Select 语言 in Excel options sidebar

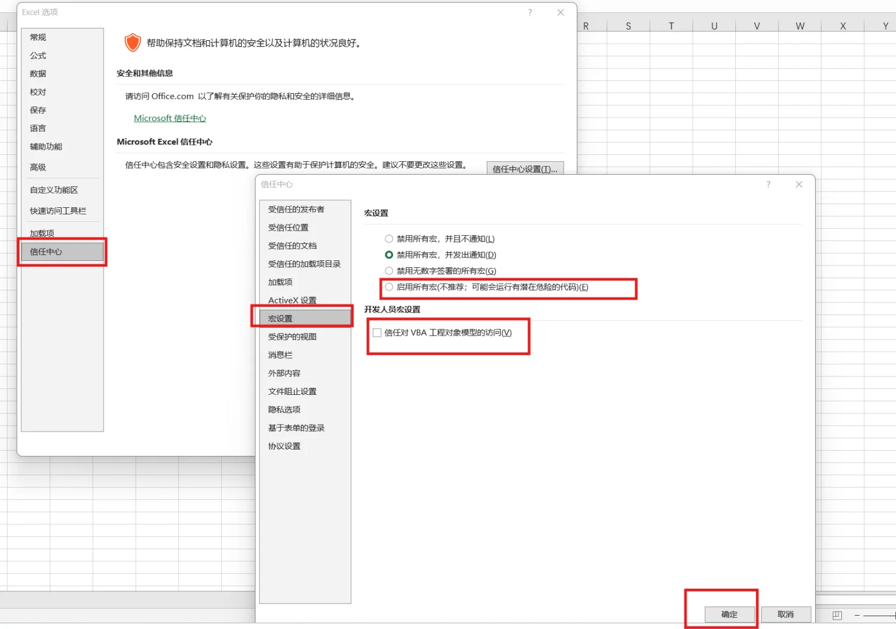click(62, 128)
